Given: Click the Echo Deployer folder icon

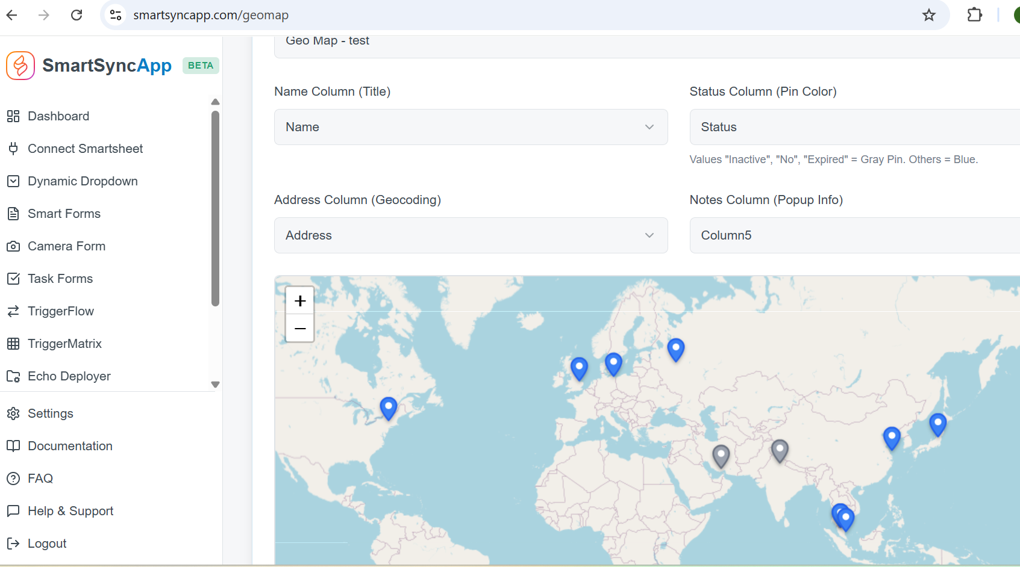Looking at the screenshot, I should [x=13, y=376].
